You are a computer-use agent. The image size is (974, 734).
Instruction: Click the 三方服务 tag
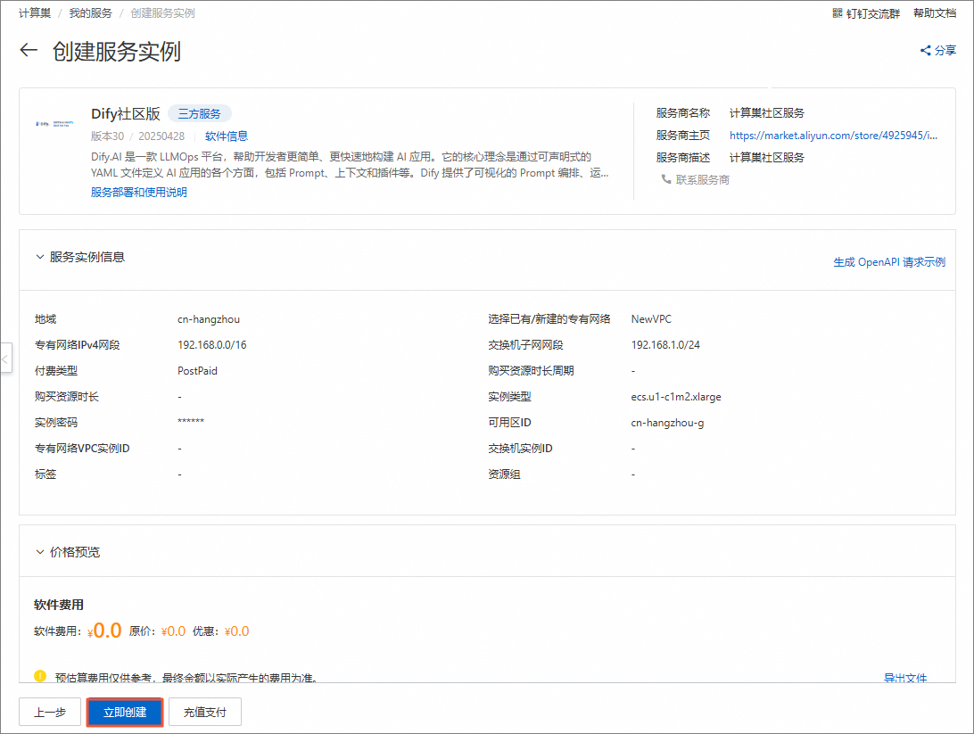[x=200, y=113]
